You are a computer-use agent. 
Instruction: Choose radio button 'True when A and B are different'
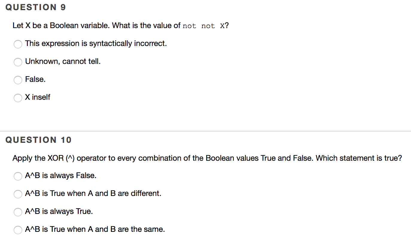tap(18, 194)
